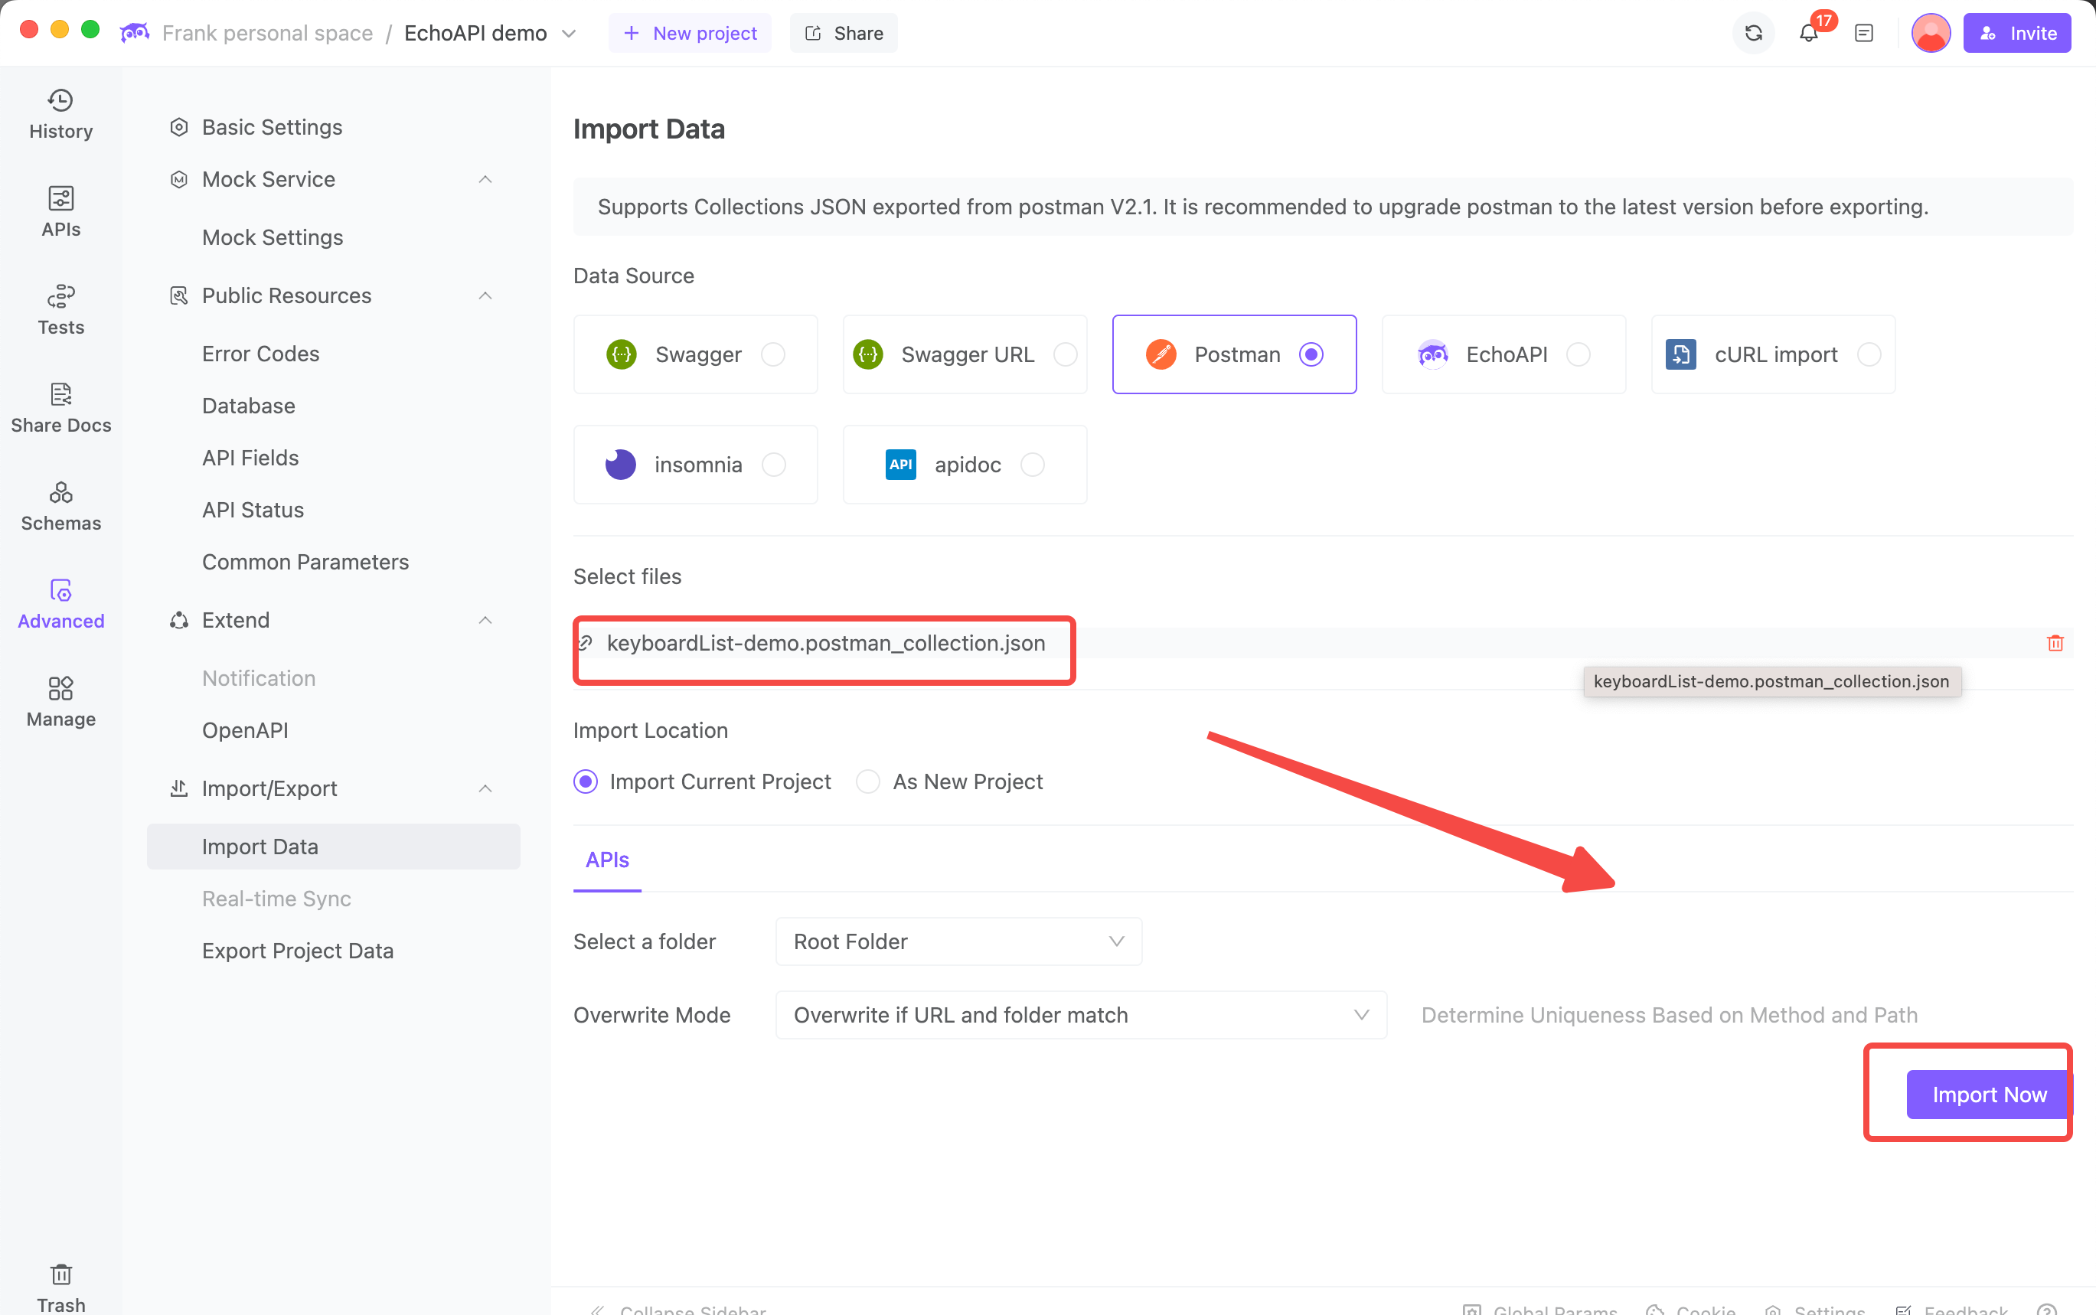Open Mock Settings menu item
The height and width of the screenshot is (1315, 2096).
273,237
